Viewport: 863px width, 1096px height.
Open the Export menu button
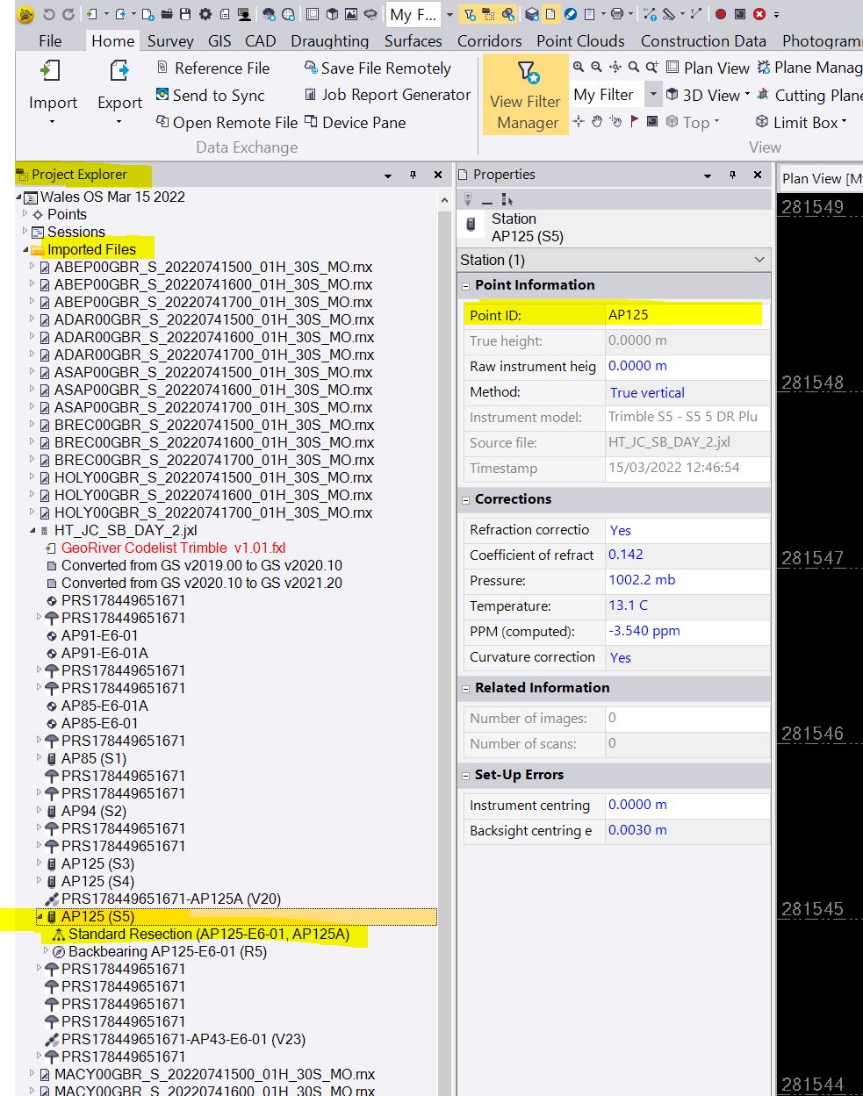coord(119,92)
